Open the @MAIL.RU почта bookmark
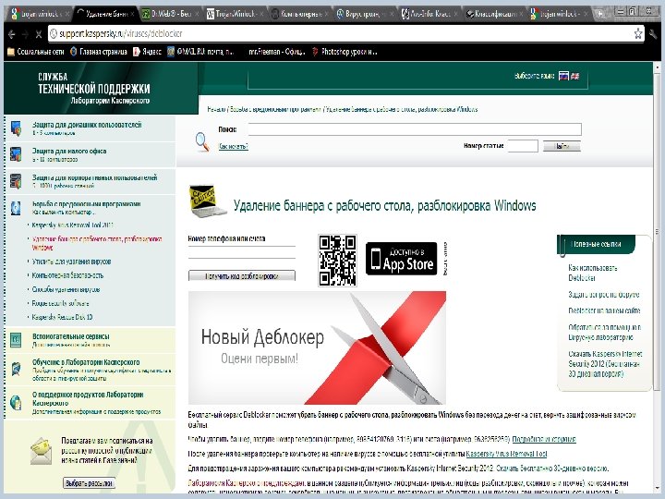 (x=199, y=52)
